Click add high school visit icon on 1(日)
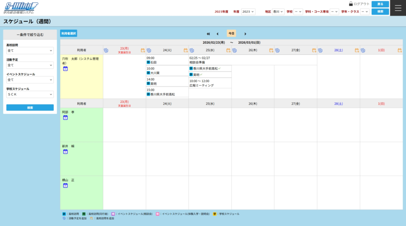This screenshot has height=226, width=406. tap(399, 51)
